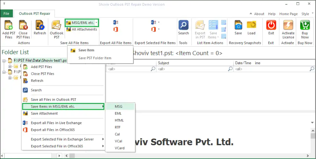Select Cal format in the submenu
Screen dimensions: 316x159
[x=120, y=134]
